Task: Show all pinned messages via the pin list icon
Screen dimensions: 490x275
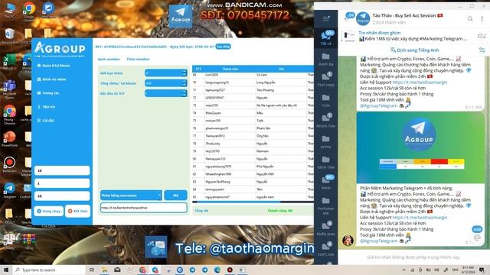Action: point(482,36)
